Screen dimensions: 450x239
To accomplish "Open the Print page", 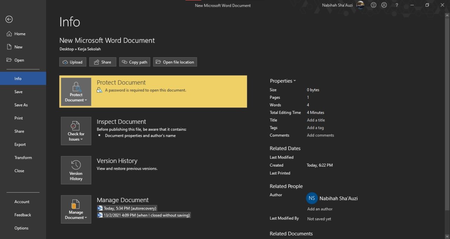I will click(x=23, y=118).
